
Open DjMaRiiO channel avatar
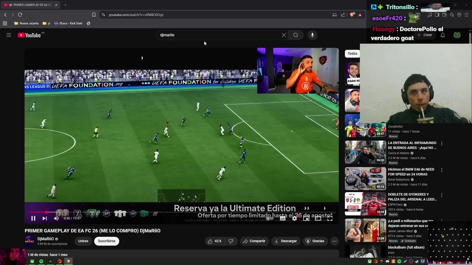(29, 241)
